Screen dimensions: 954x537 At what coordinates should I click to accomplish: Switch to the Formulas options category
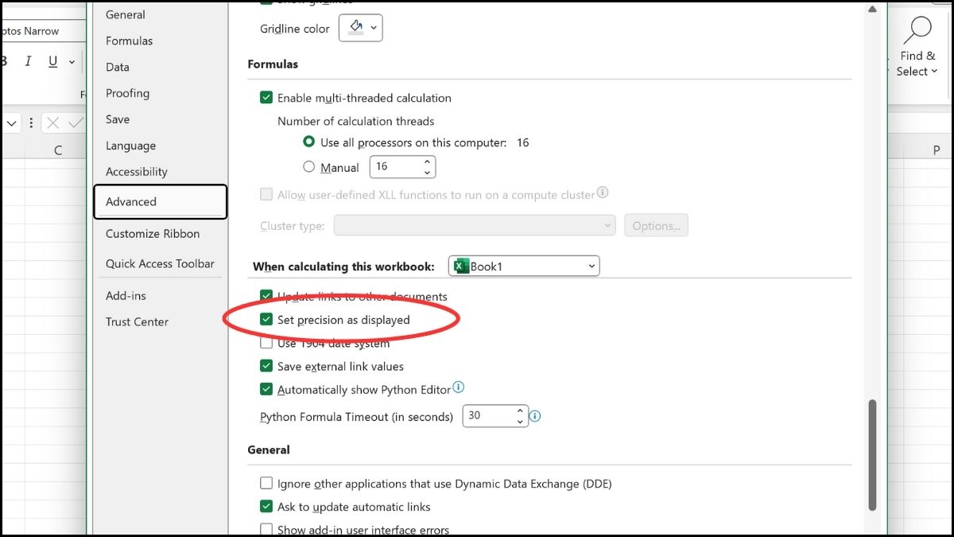[x=129, y=41]
